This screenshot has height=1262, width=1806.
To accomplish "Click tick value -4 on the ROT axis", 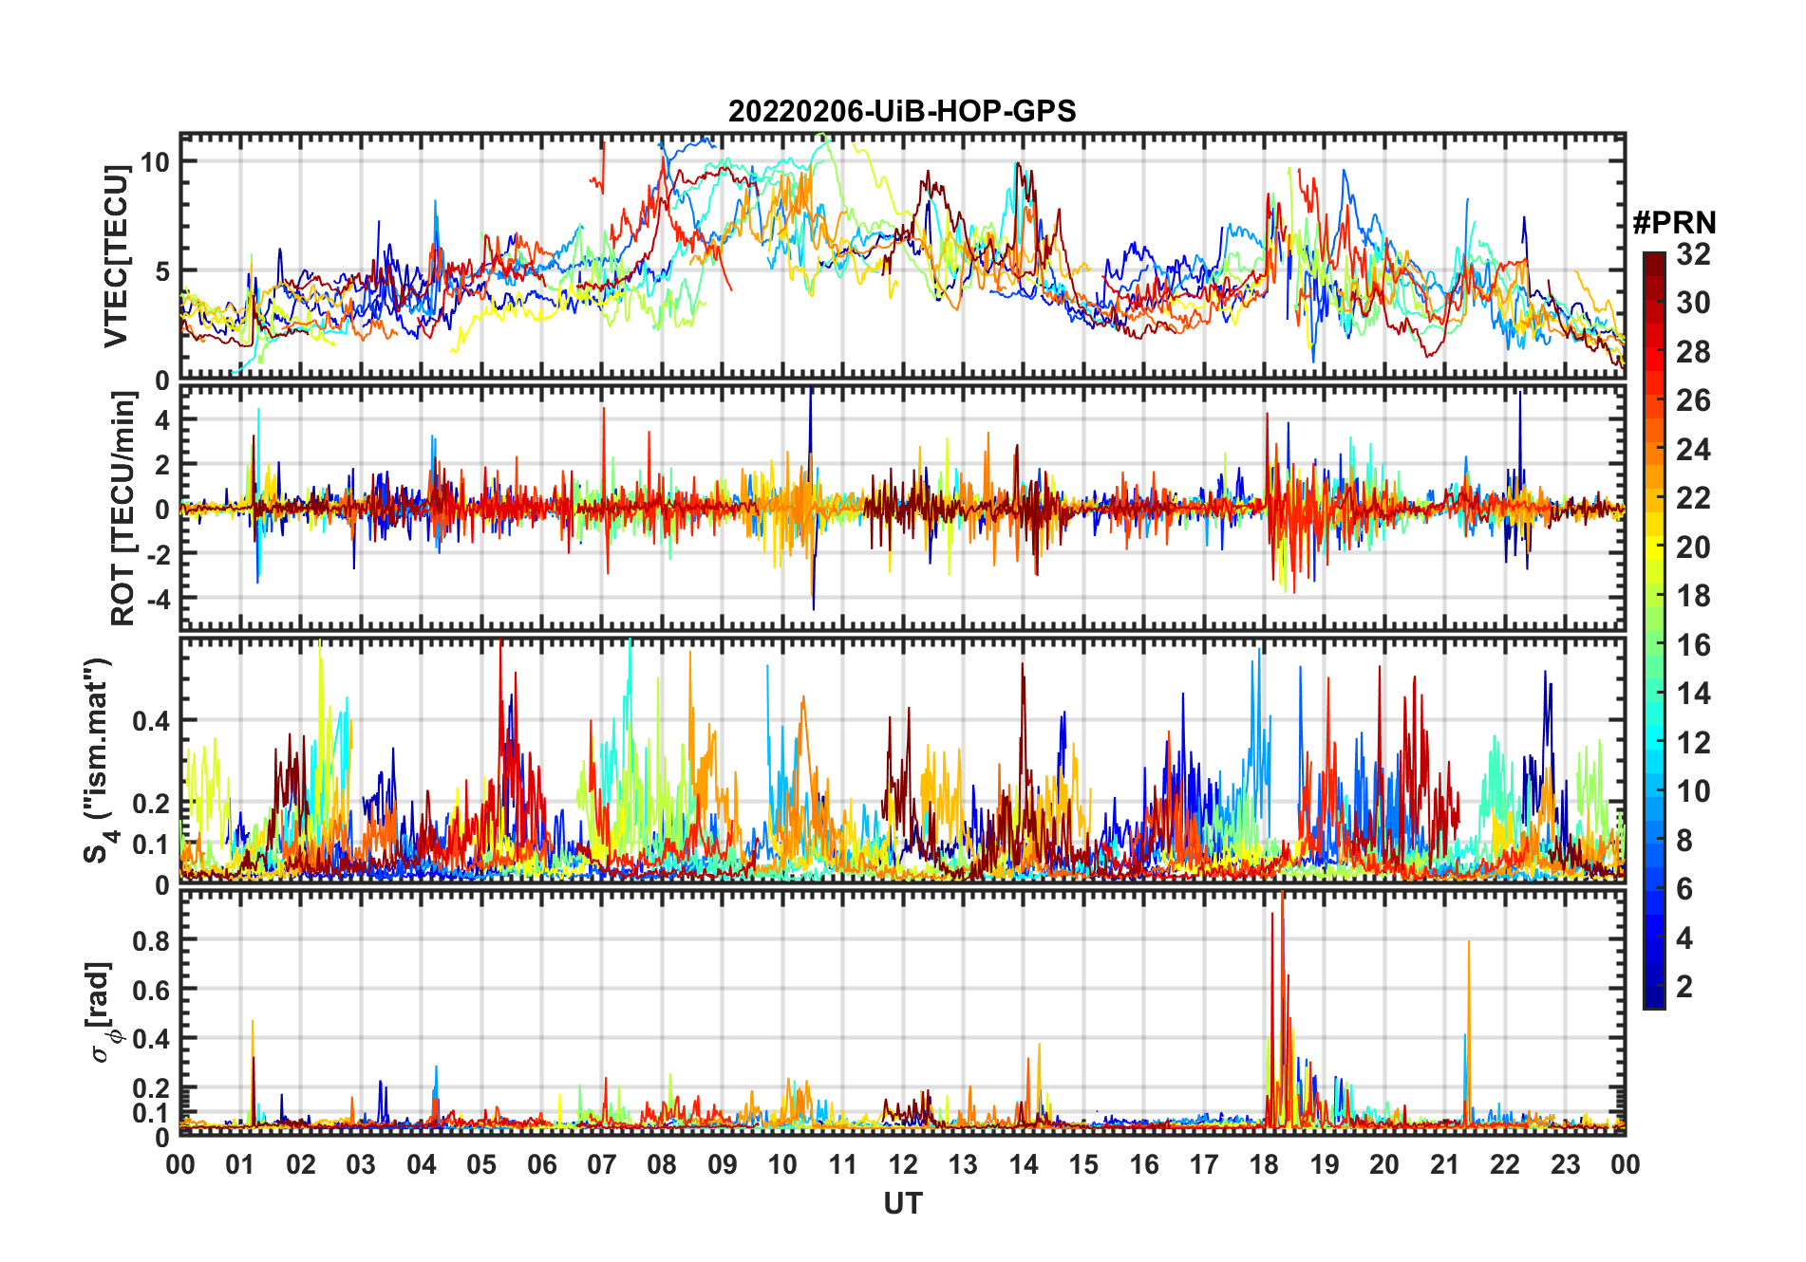I will 157,599.
